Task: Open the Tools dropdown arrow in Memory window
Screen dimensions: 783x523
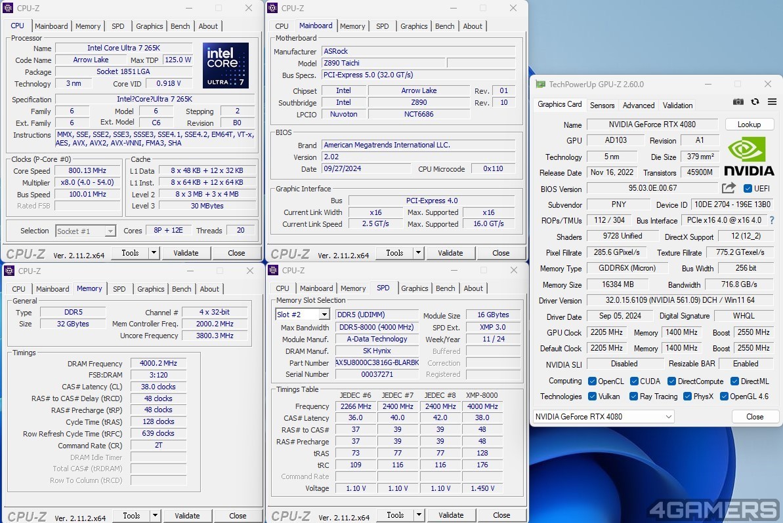Action: click(156, 516)
